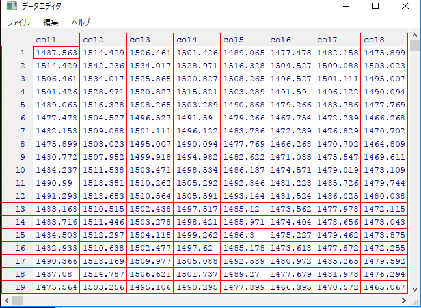Select the col4 column header

[x=197, y=40]
